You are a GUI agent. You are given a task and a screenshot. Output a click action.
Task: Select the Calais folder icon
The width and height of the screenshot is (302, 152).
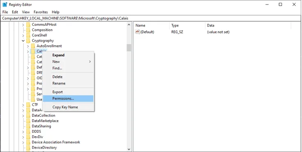tap(33, 51)
